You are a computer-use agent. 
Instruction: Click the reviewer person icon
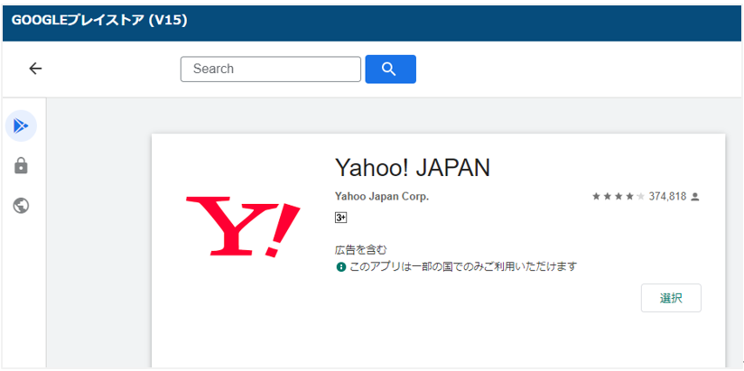[695, 197]
